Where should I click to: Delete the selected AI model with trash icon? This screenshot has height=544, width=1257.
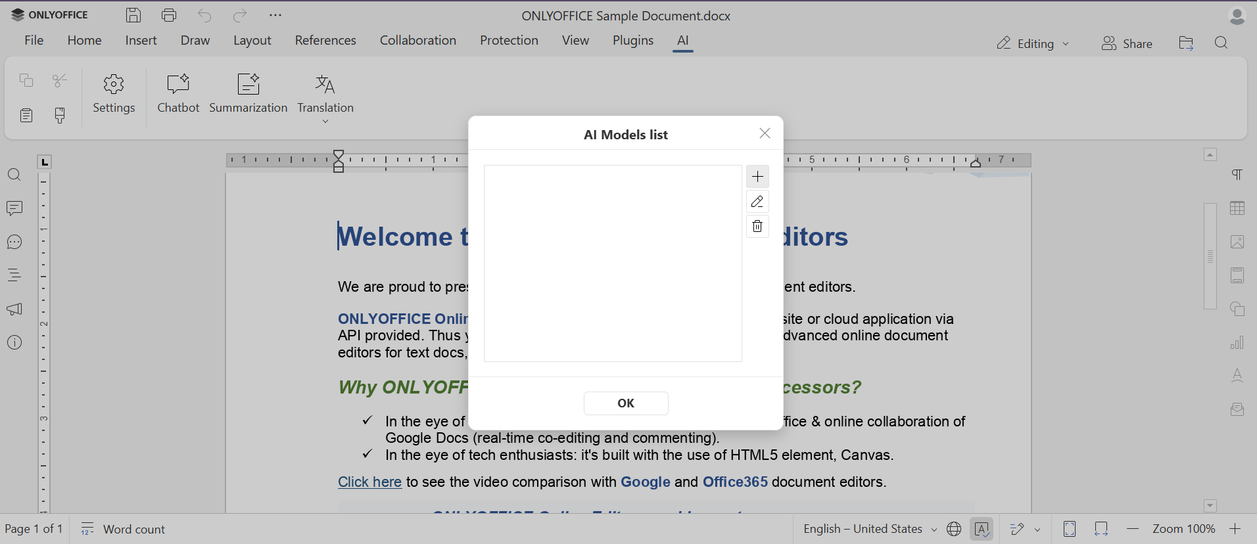tap(757, 227)
